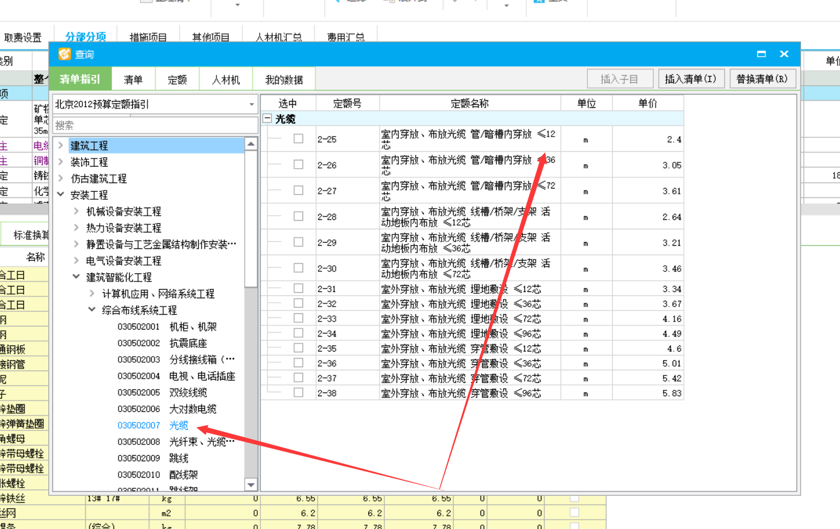Tick the checkbox for quota 2-26

tap(299, 164)
